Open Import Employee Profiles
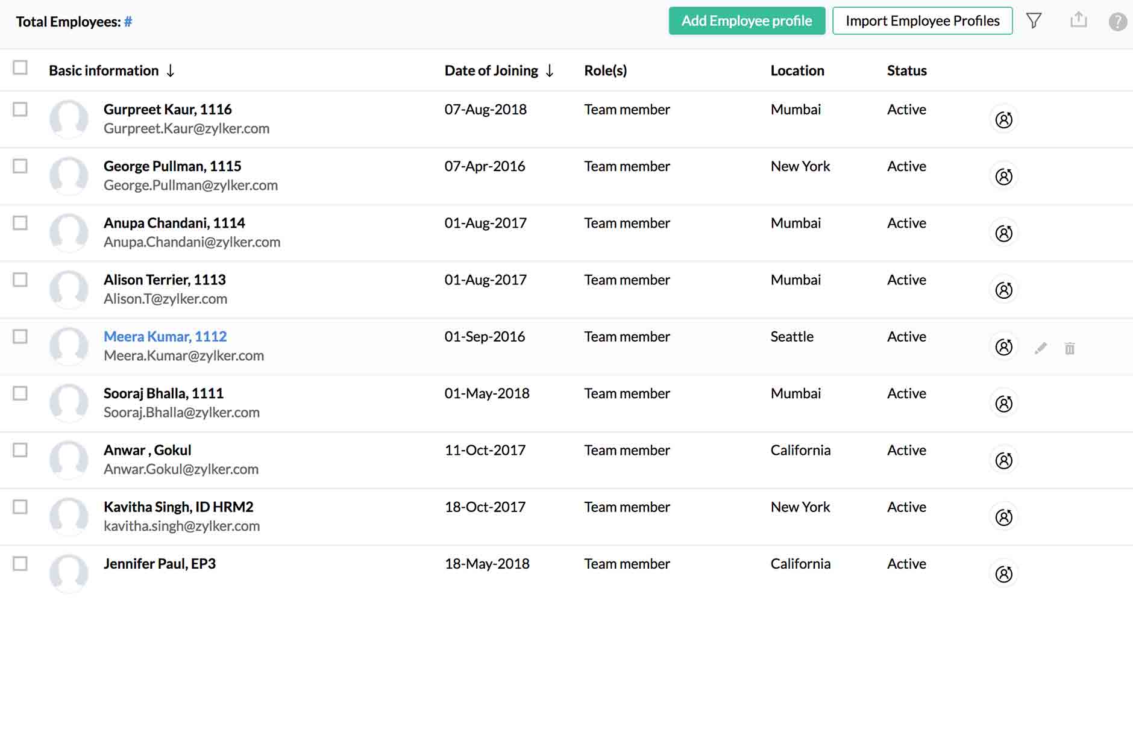Image resolution: width=1133 pixels, height=753 pixels. click(922, 20)
